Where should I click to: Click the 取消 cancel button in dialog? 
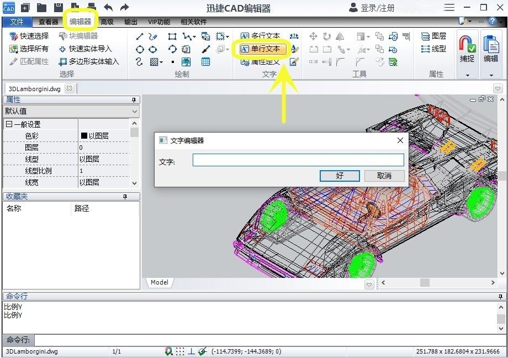(x=384, y=176)
